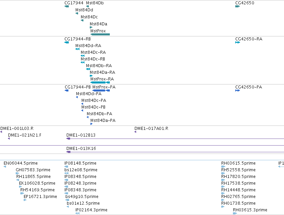Click the CG42650-RA transcript label

[249, 39]
